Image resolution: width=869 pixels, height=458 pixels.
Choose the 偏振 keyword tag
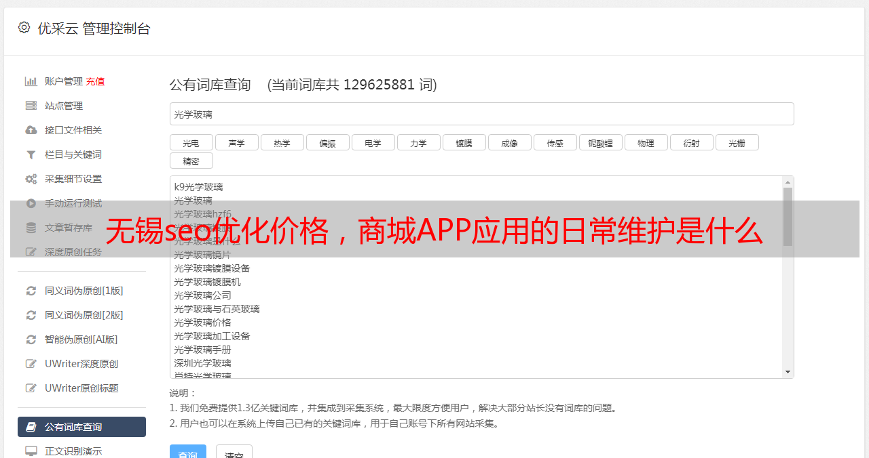point(328,142)
